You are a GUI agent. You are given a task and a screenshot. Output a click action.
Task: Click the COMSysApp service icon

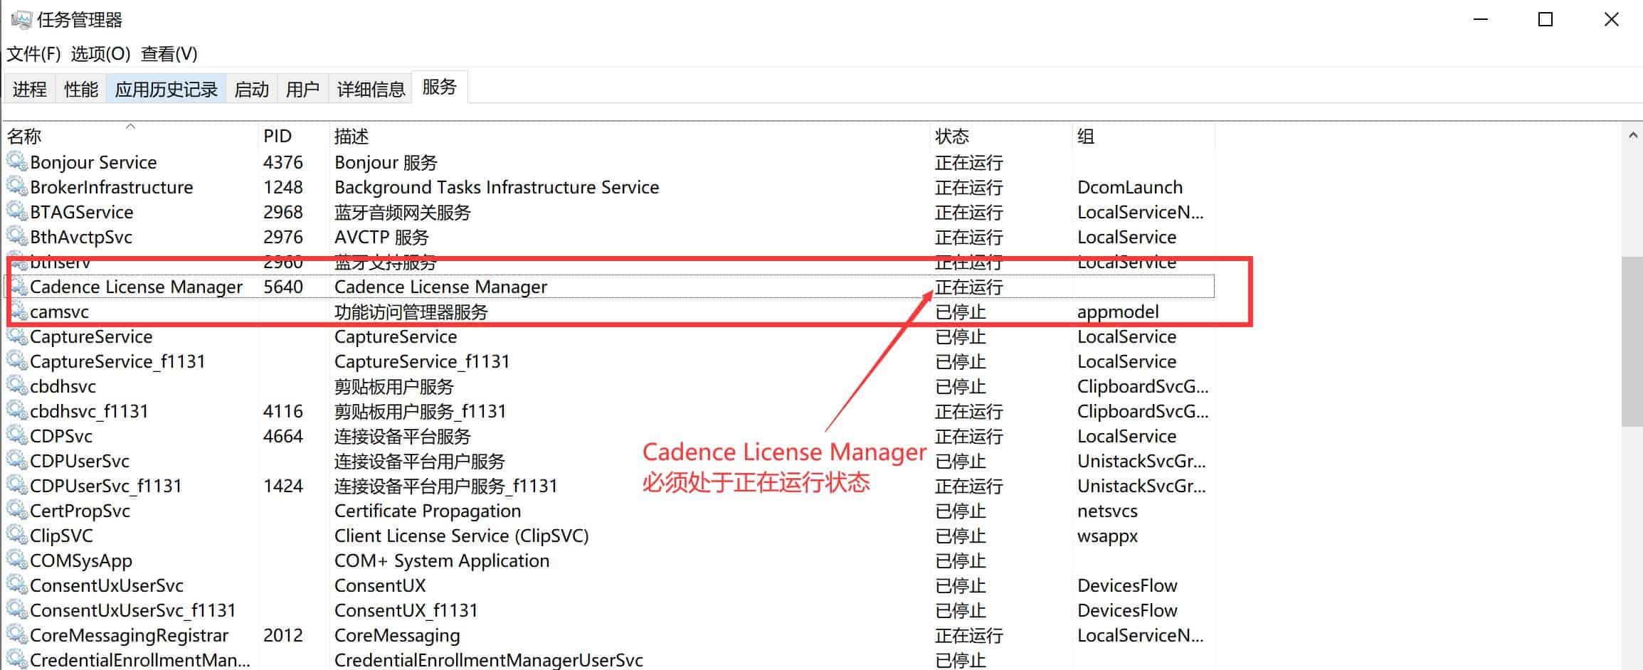17,560
